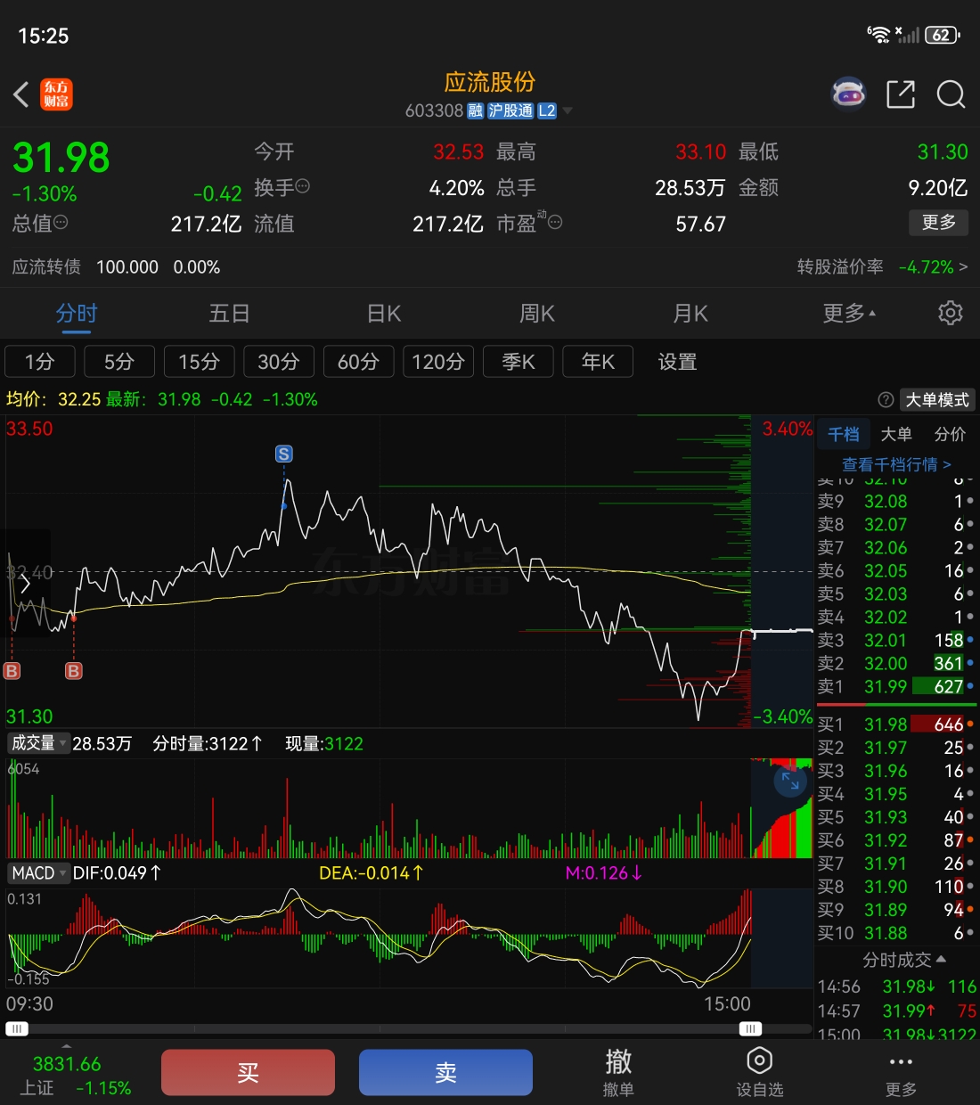980x1105 pixels.
Task: Select 卖2 price 32.00 row
Action: click(896, 663)
